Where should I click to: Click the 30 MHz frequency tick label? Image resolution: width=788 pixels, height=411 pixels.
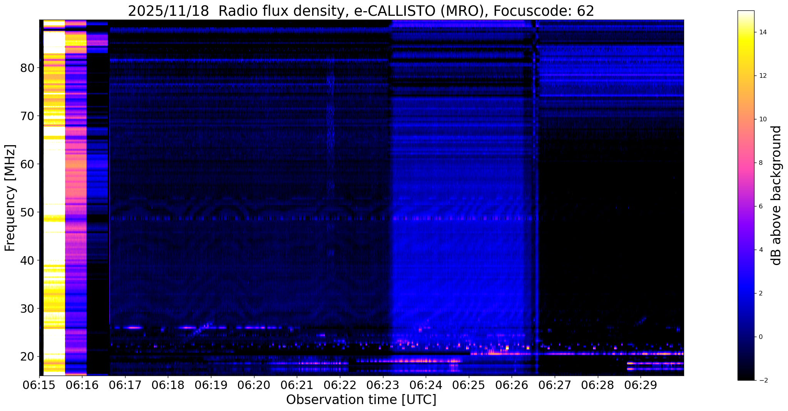[27, 309]
